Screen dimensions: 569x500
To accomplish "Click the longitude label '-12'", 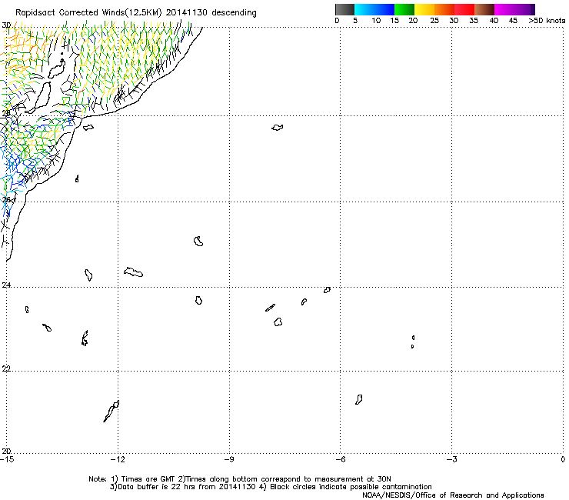I will 118,459.
